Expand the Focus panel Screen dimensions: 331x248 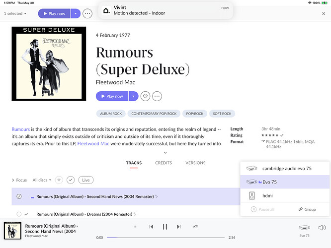tap(19, 180)
